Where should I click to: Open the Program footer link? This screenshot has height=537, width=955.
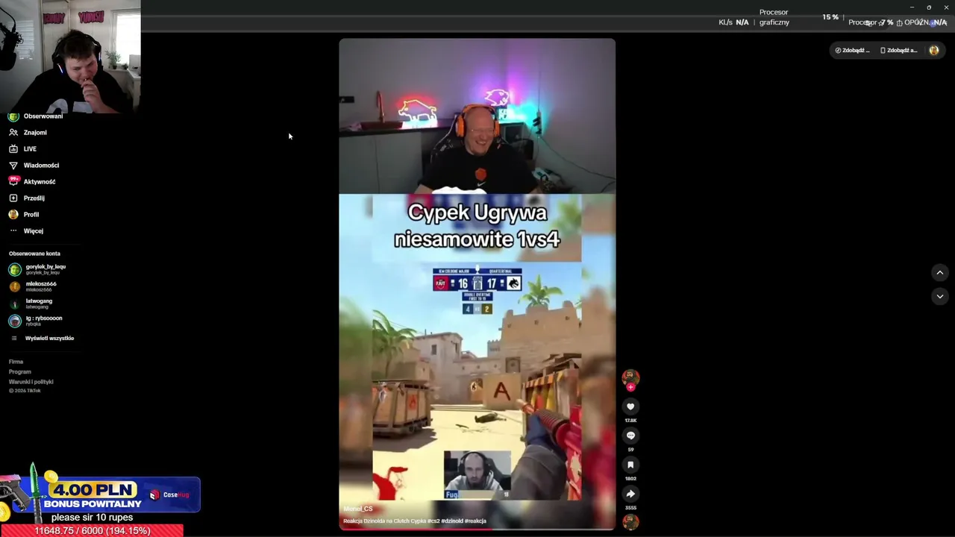tap(20, 371)
